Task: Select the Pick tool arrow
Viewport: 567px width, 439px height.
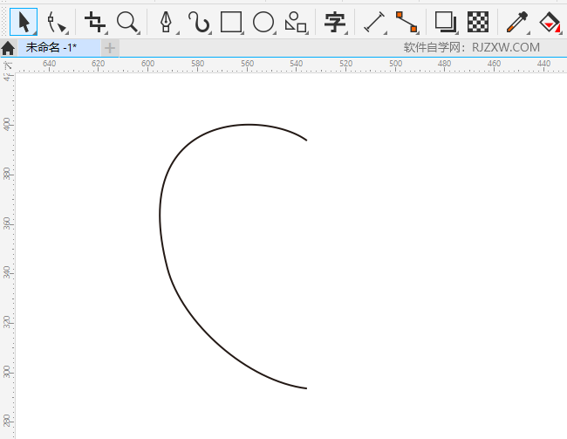Action: click(x=24, y=22)
